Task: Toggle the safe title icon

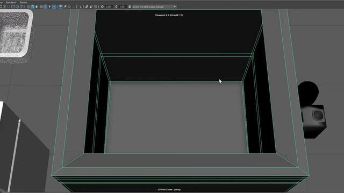Action: [x=21, y=7]
